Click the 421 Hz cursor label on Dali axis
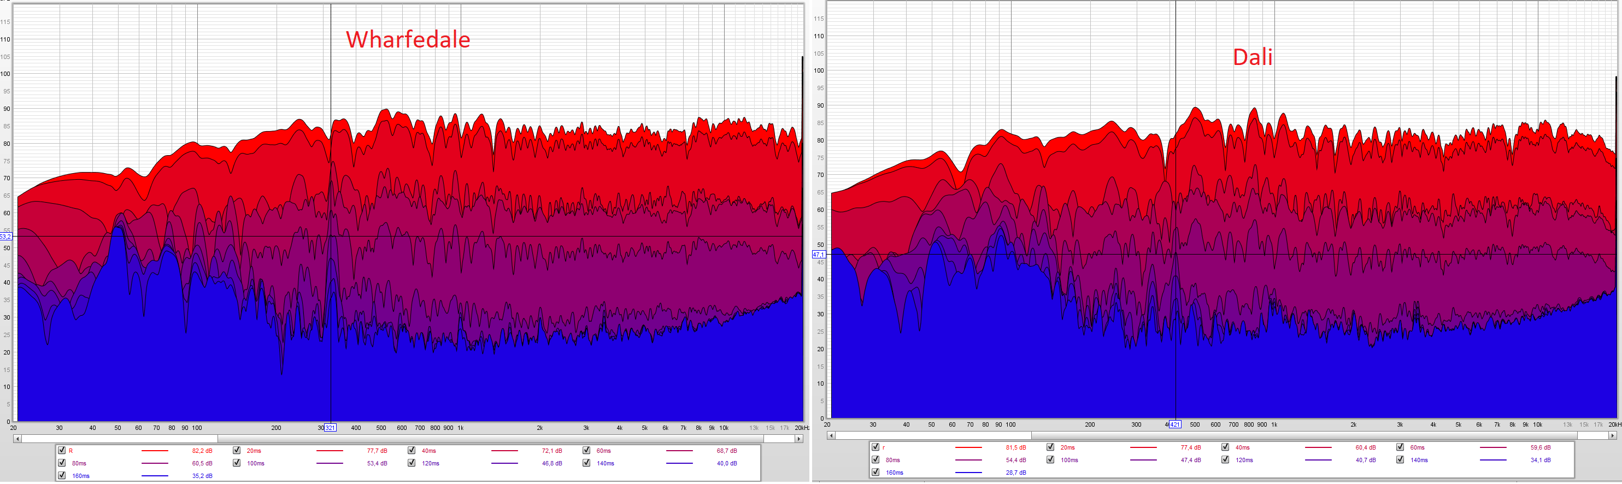This screenshot has height=484, width=1622. point(1175,425)
